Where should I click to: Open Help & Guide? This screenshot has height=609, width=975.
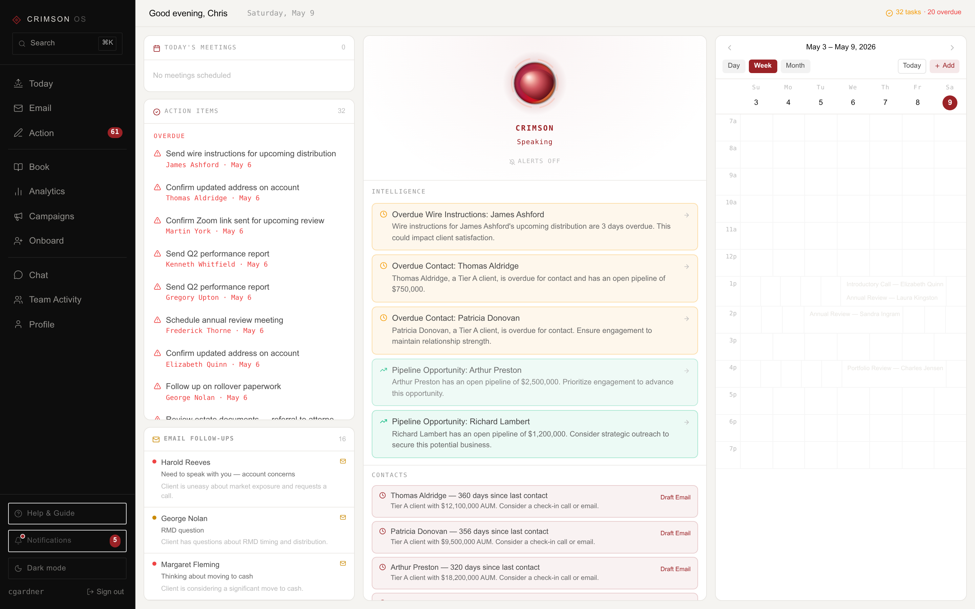click(67, 513)
